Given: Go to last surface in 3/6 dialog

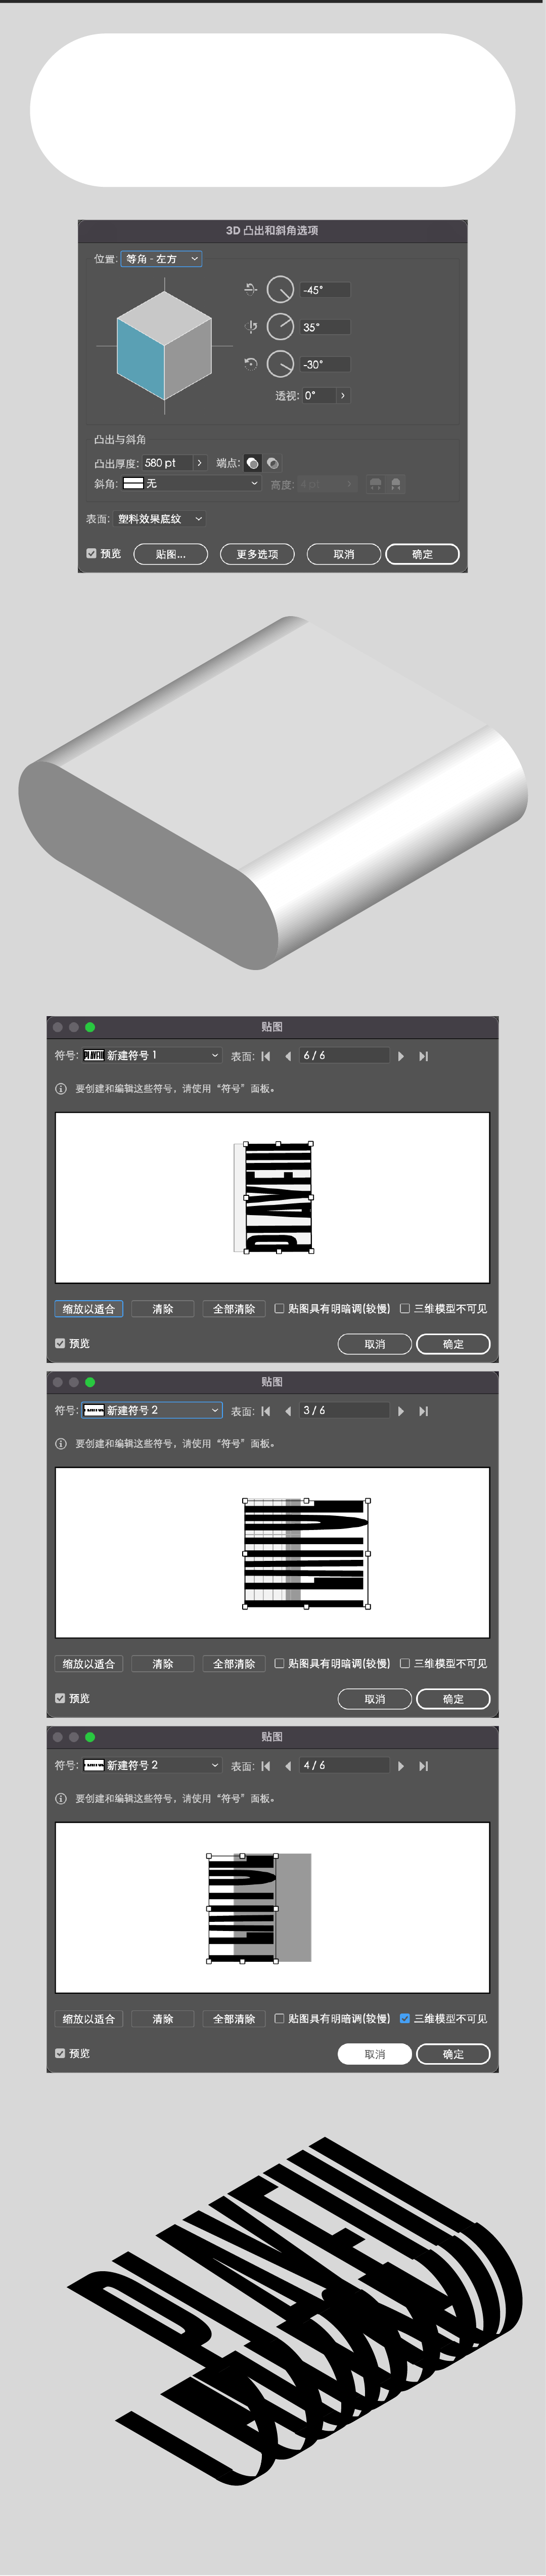Looking at the screenshot, I should tap(423, 1411).
